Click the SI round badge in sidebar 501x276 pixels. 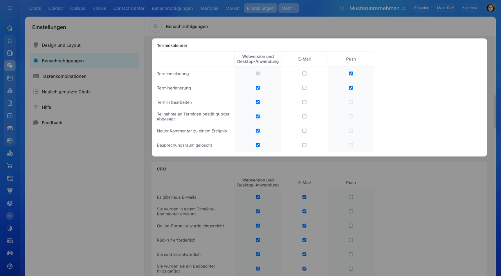tap(10, 216)
